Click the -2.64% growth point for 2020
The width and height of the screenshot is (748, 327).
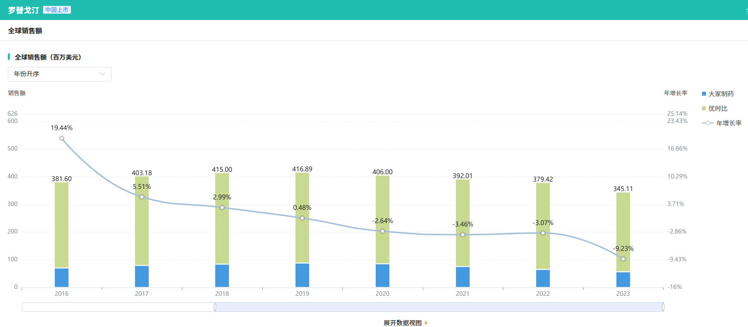[383, 231]
